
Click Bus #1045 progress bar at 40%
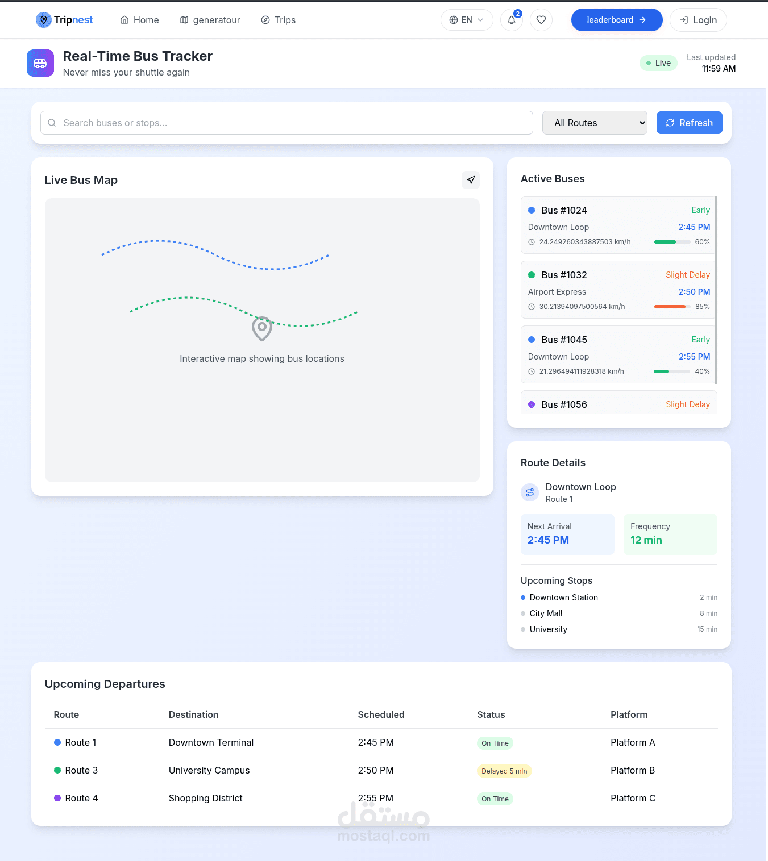(672, 371)
